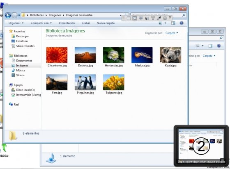Expand the arrow after Imágenes breadcrumb
Image resolution: width=230 pixels, height=169 pixels.
pos(63,15)
